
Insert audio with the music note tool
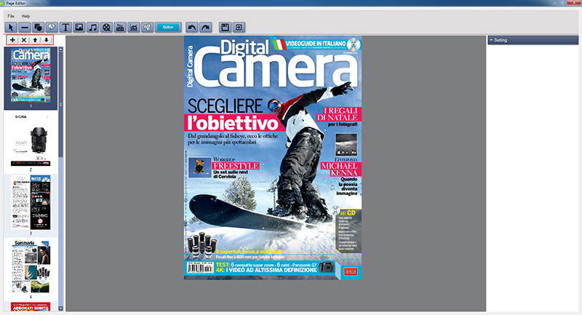point(93,27)
